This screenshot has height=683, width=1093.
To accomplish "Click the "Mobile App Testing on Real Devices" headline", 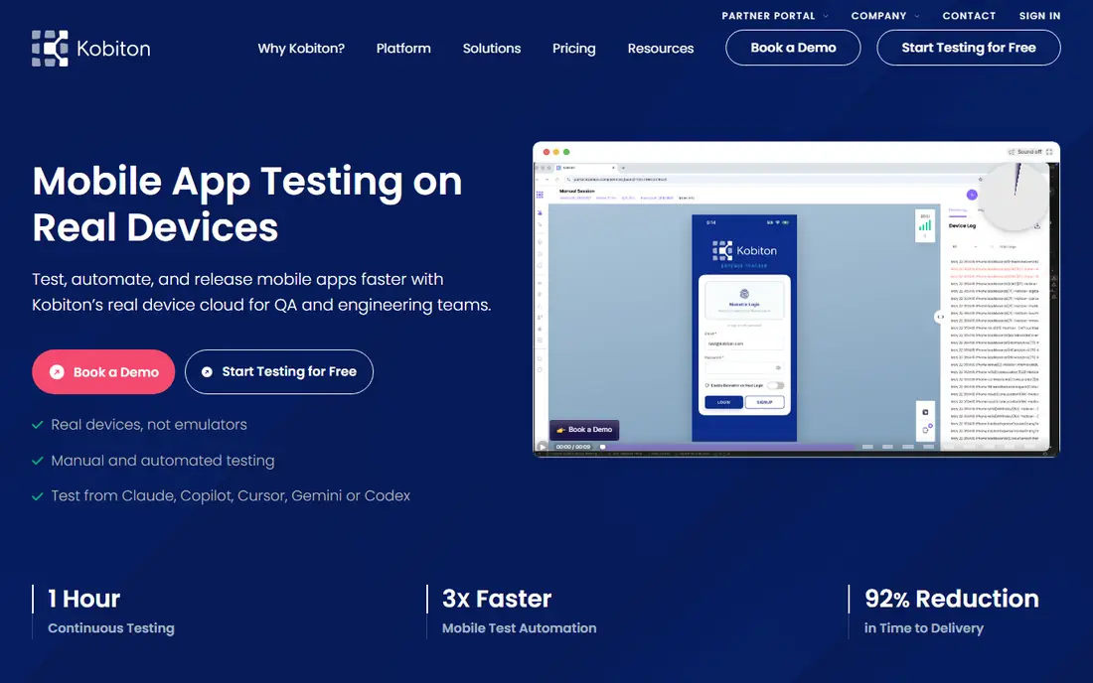I will click(x=247, y=204).
